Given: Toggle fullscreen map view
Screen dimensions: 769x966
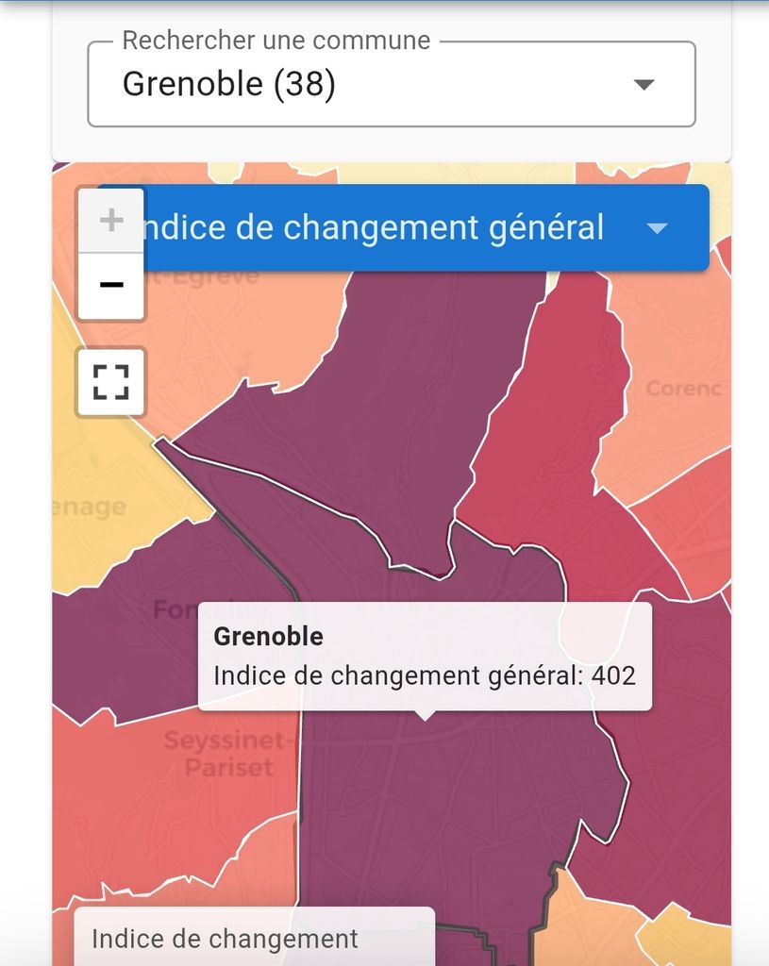Looking at the screenshot, I should [x=111, y=381].
